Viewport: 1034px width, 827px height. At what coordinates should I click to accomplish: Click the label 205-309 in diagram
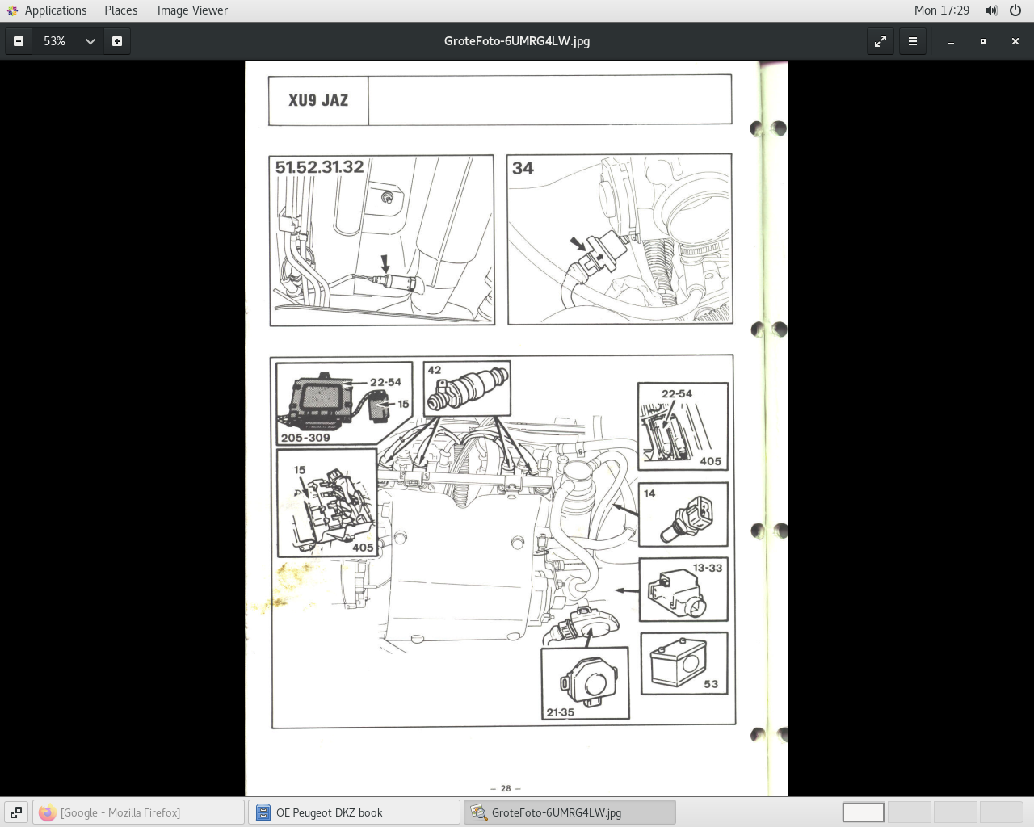tap(305, 438)
